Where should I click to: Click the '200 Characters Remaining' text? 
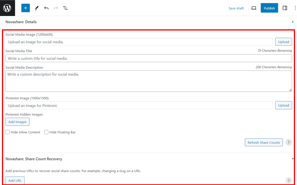pos(274,67)
